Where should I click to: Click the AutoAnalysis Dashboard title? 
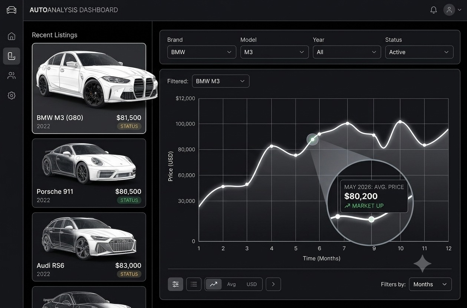coord(74,10)
